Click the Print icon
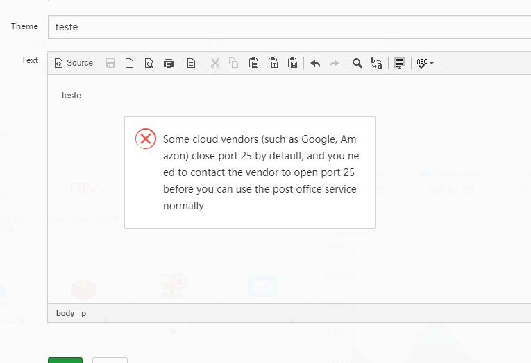This screenshot has width=531, height=363. 169,63
